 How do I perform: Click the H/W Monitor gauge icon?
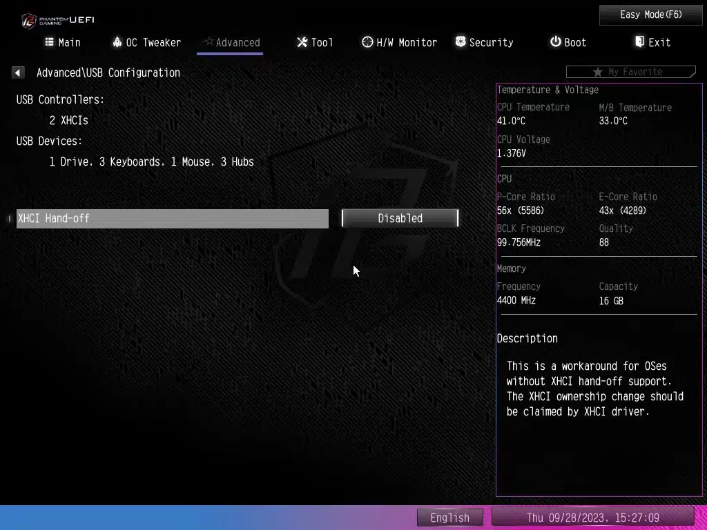tap(367, 42)
